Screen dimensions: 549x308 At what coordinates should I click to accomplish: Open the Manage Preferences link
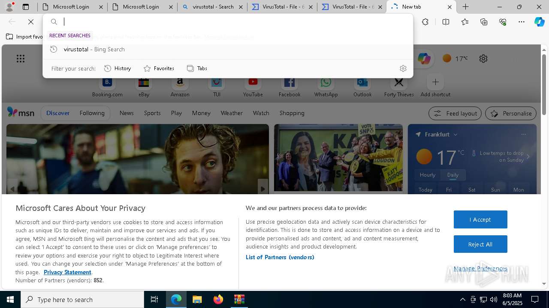[480, 268]
